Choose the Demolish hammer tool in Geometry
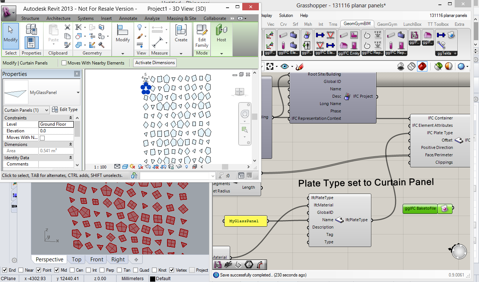The width and height of the screenshot is (479, 282). [101, 45]
